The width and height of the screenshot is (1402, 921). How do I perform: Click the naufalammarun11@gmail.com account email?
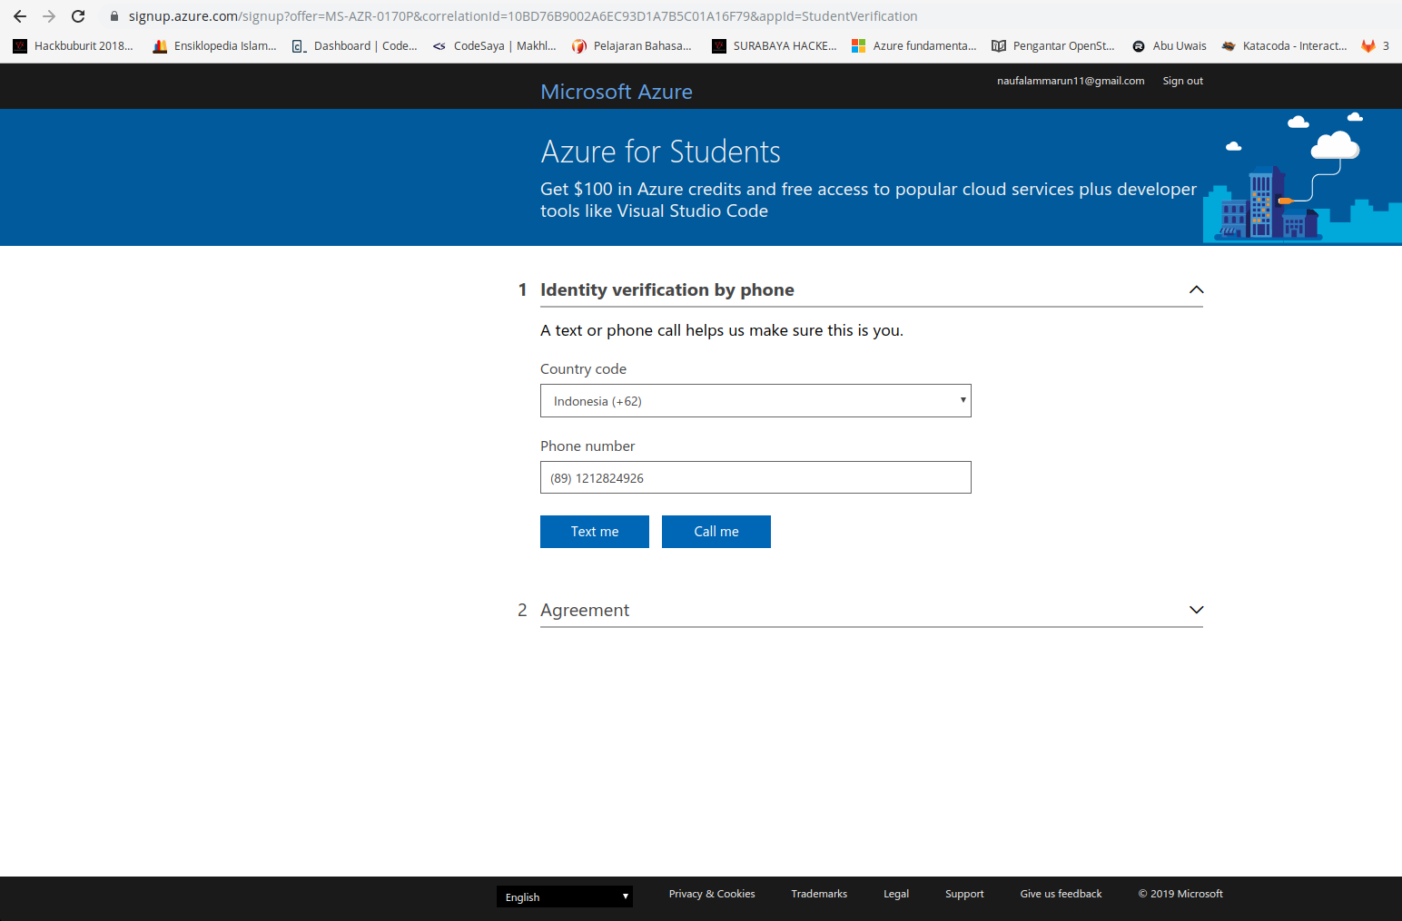(1071, 81)
